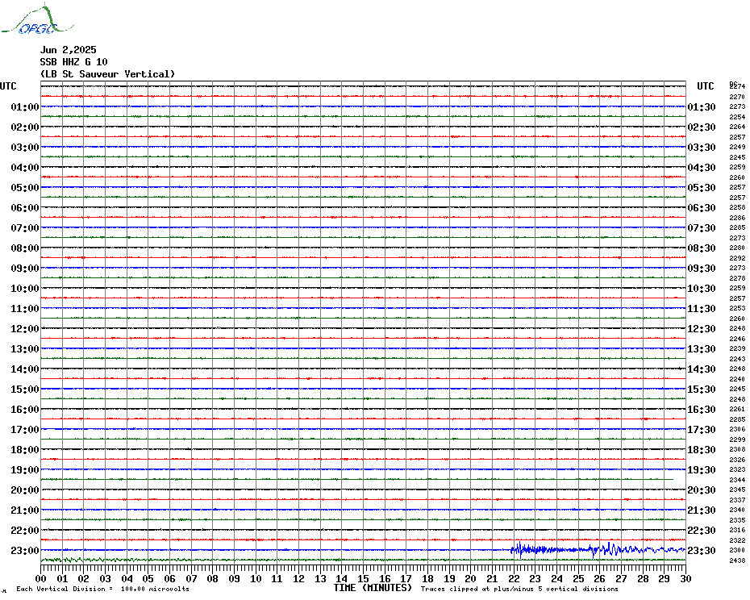Click the 'TIME (MINUTES)' axis title
750x600 pixels.
click(373, 588)
